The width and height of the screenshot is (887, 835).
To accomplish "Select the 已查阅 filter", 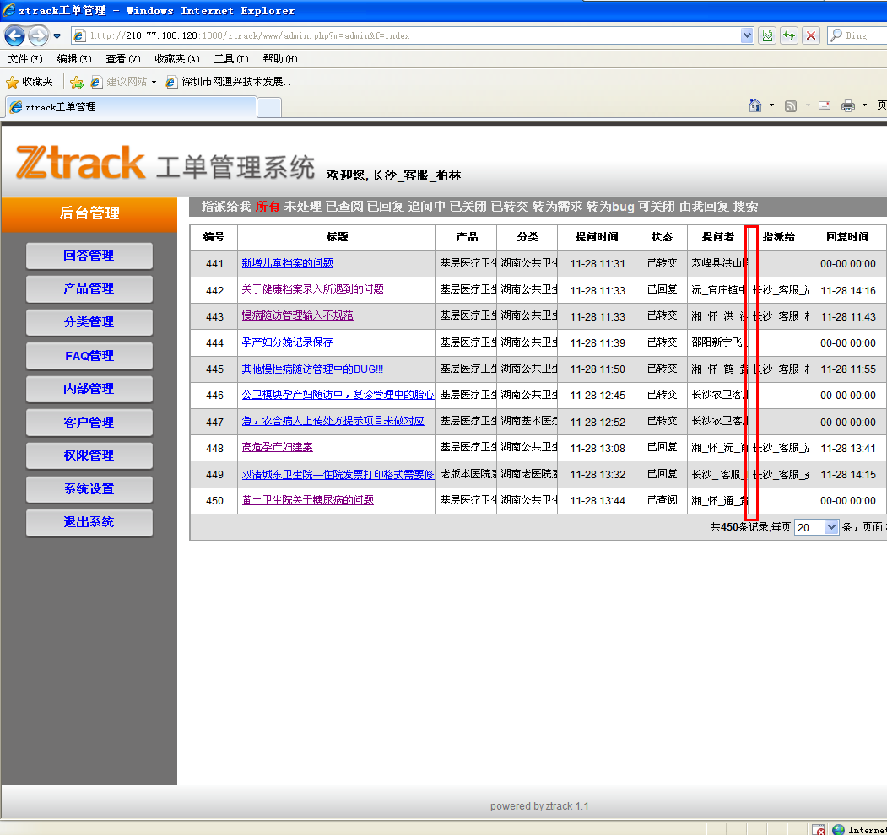I will pos(344,207).
